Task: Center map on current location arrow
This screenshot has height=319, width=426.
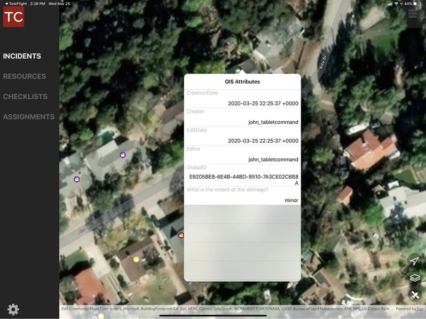Action: click(415, 261)
